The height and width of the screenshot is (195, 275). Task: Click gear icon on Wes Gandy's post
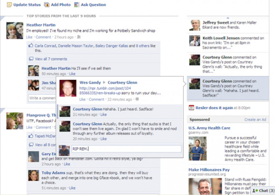tap(137, 99)
